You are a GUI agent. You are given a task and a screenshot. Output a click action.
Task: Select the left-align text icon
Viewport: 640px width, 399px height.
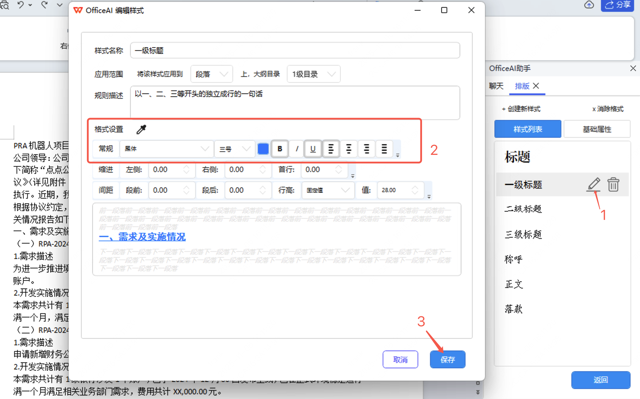(x=331, y=149)
